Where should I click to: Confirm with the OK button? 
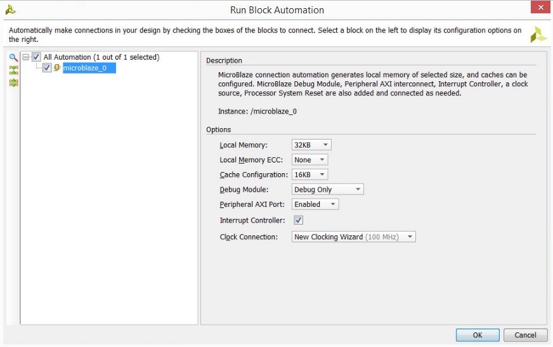tap(478, 335)
